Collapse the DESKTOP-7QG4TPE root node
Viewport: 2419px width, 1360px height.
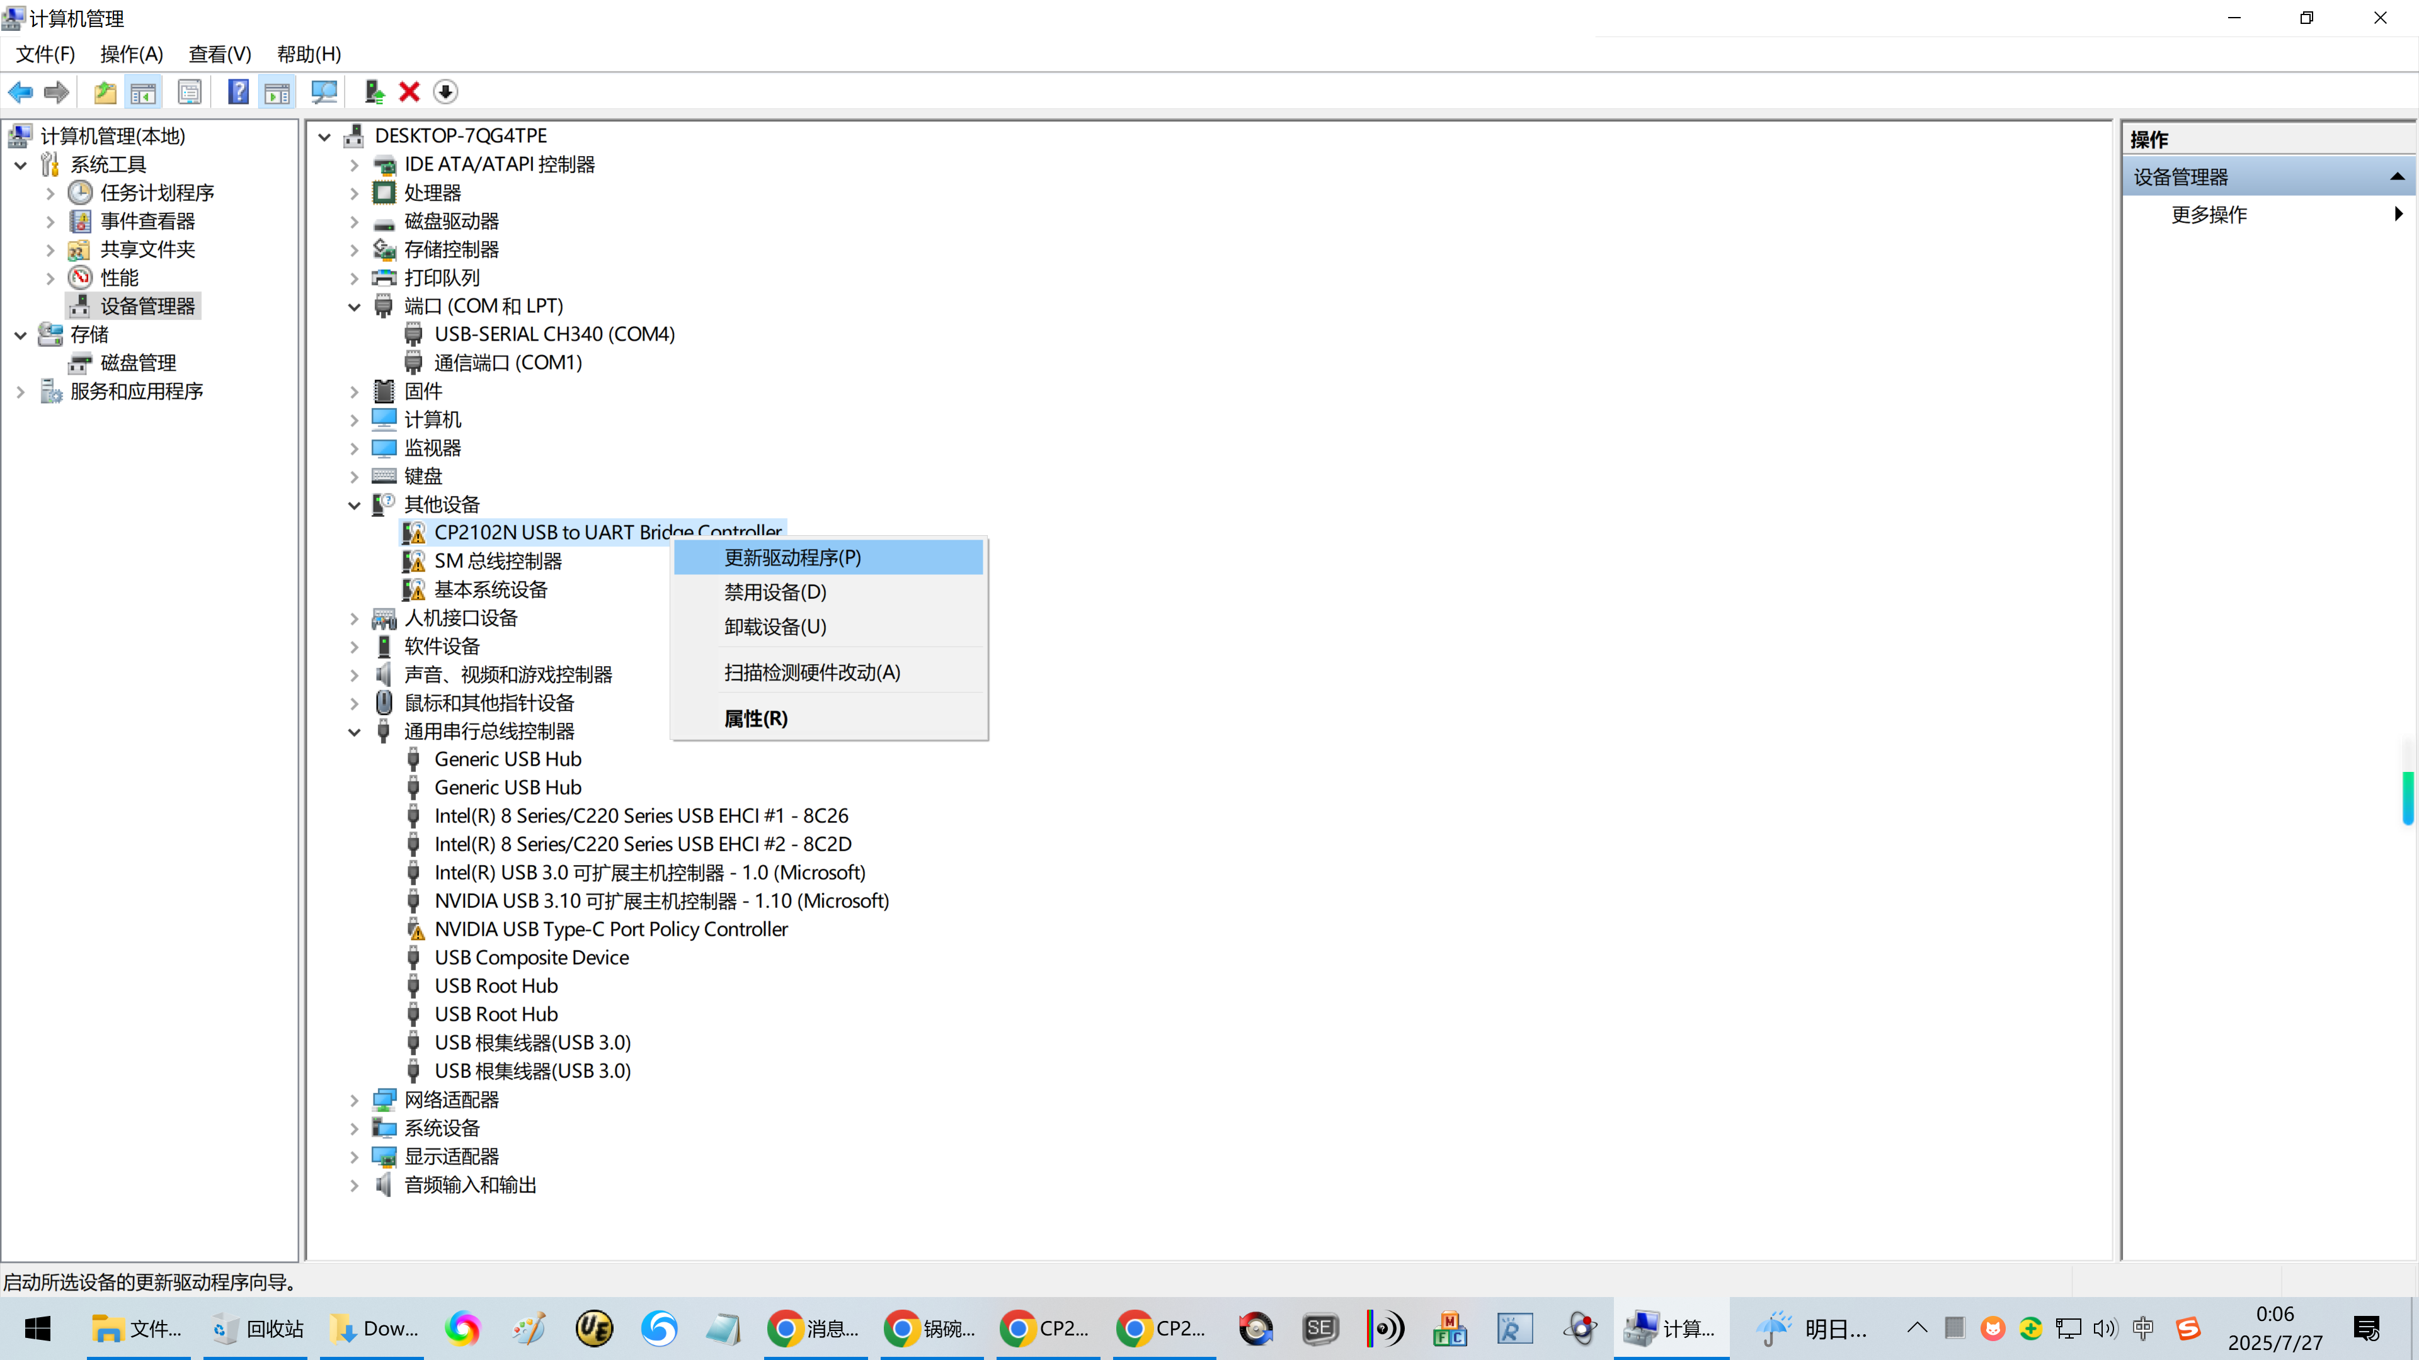pos(324,137)
